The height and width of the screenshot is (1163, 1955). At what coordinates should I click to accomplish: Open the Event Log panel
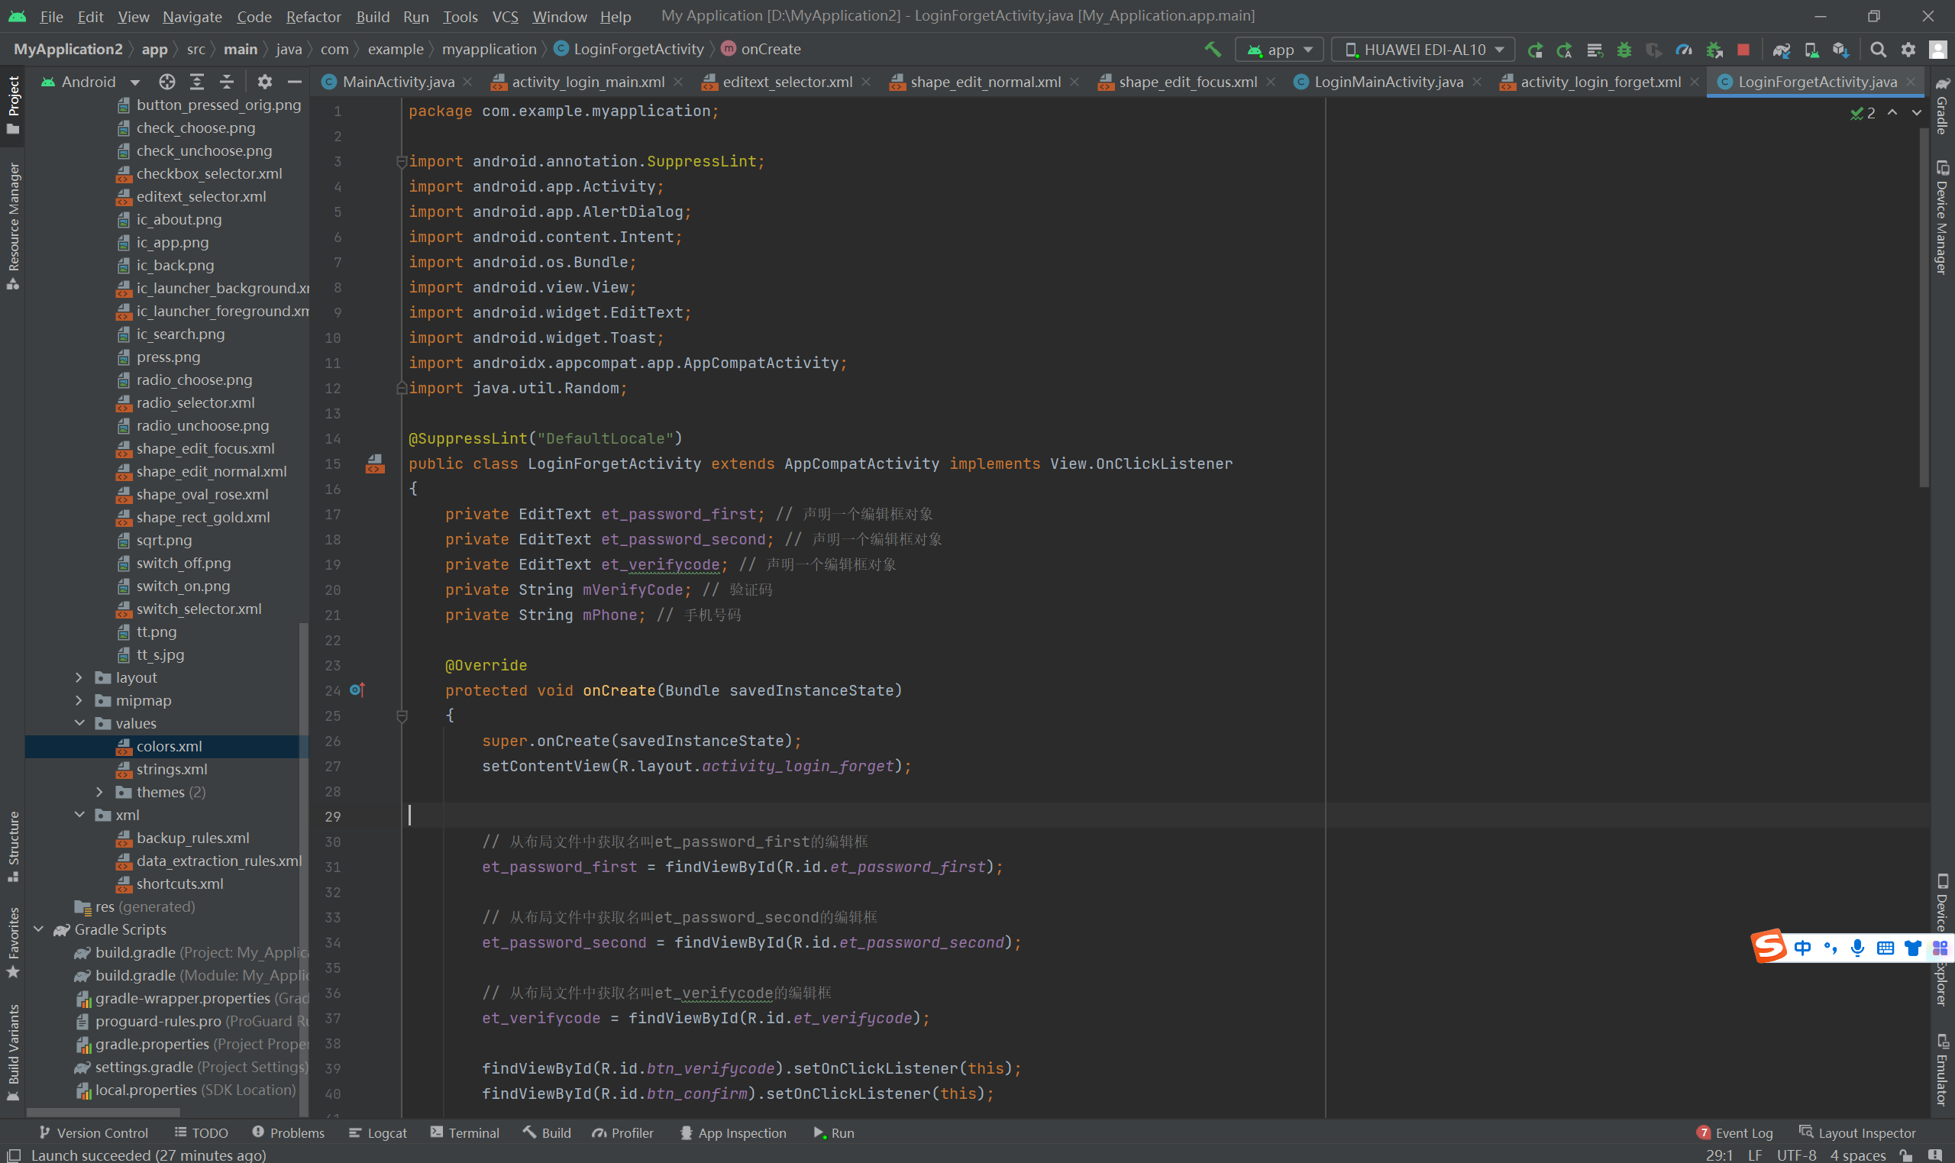(x=1734, y=1132)
